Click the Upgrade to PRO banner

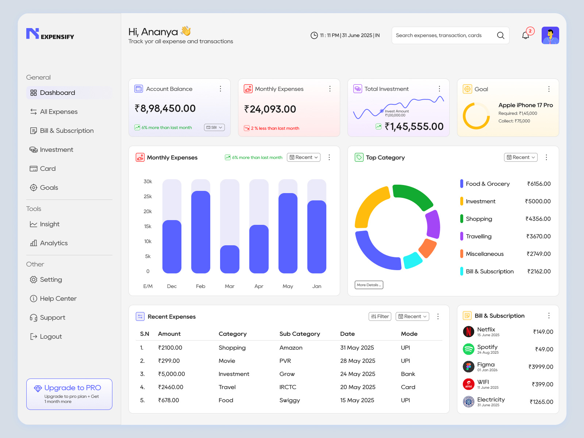69,394
